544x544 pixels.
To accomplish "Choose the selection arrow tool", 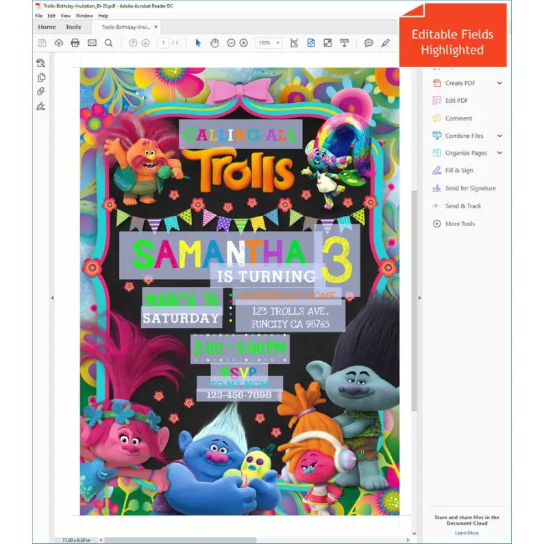I will pyautogui.click(x=198, y=42).
